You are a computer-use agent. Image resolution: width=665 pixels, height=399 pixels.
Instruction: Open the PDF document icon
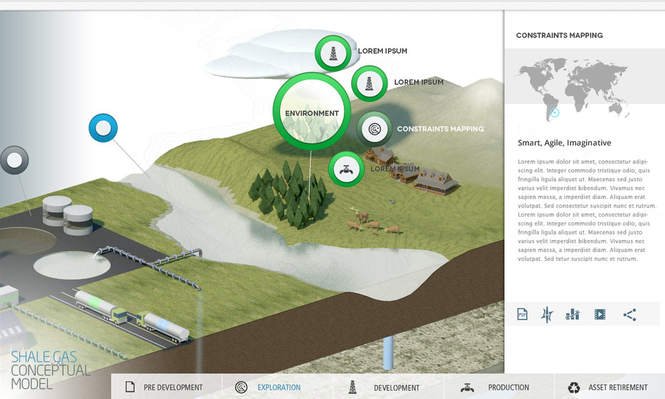pyautogui.click(x=522, y=314)
